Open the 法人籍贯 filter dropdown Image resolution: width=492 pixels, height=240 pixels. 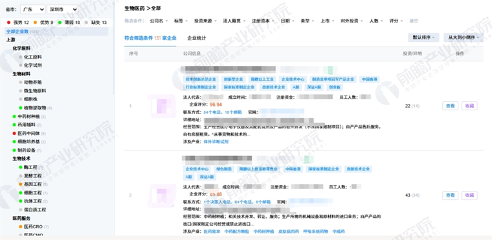click(x=234, y=21)
